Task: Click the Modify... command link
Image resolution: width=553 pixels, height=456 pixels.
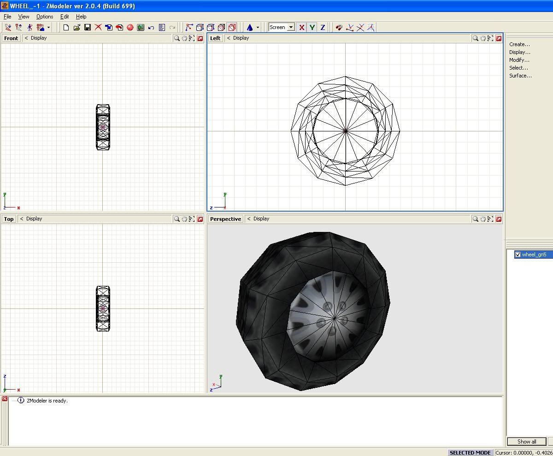Action: [x=519, y=60]
